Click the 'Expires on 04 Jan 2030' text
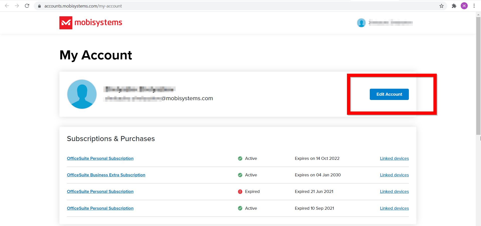 [318, 175]
